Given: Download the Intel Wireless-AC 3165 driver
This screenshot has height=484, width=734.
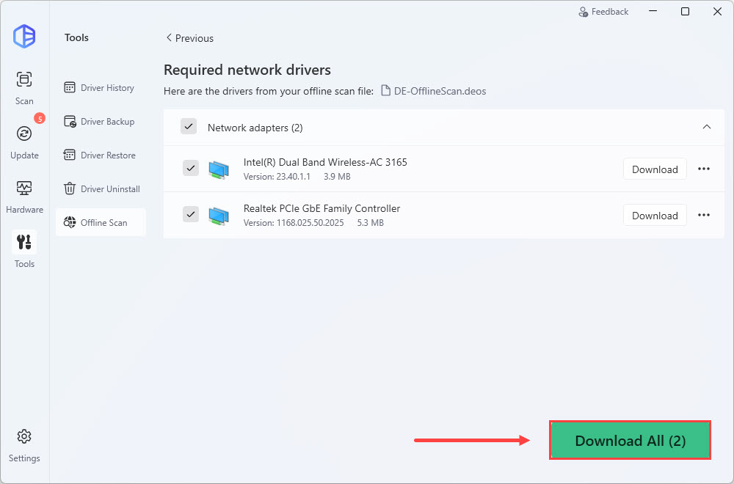Looking at the screenshot, I should (x=655, y=169).
